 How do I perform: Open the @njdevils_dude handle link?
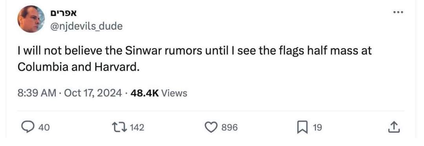[x=86, y=26]
